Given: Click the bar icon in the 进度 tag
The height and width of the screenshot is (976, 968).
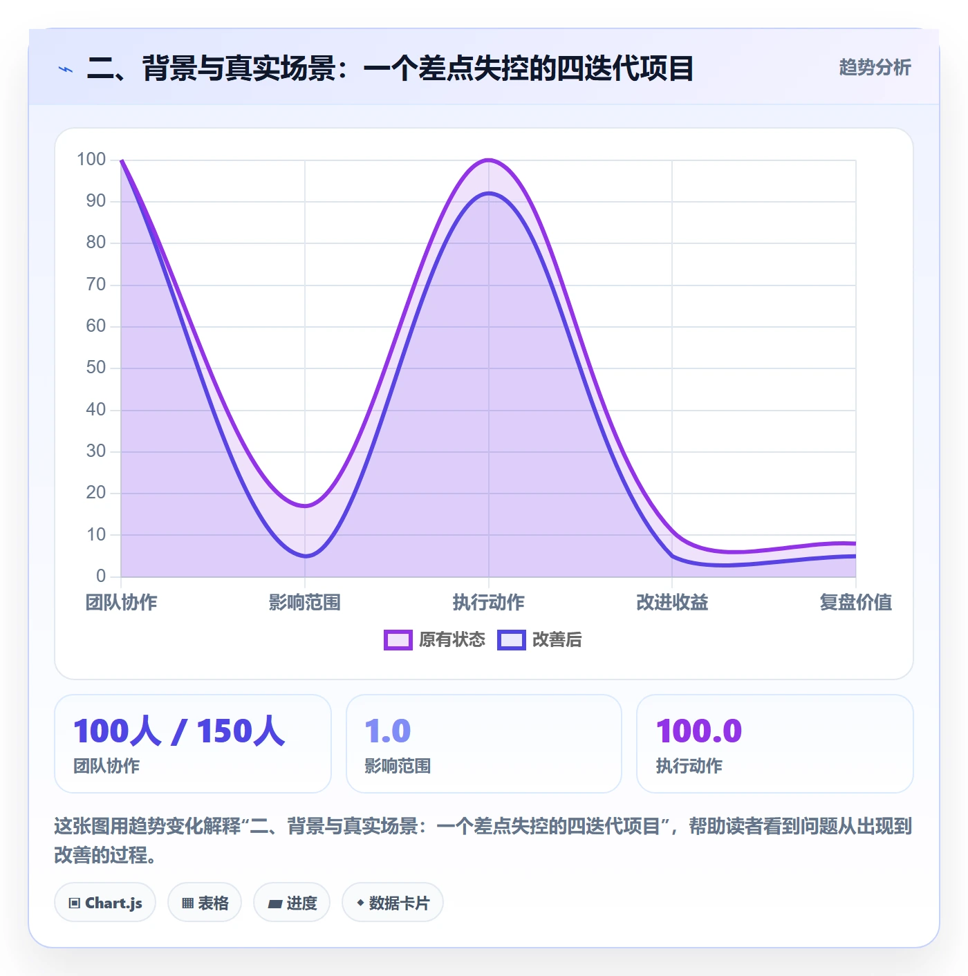Looking at the screenshot, I should 275,903.
